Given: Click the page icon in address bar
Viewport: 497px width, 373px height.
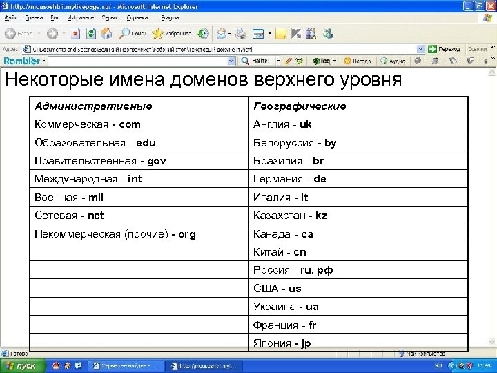Looking at the screenshot, I should coord(27,49).
